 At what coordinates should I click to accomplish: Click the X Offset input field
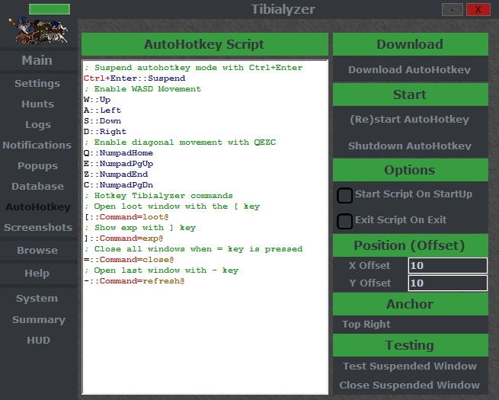click(447, 265)
